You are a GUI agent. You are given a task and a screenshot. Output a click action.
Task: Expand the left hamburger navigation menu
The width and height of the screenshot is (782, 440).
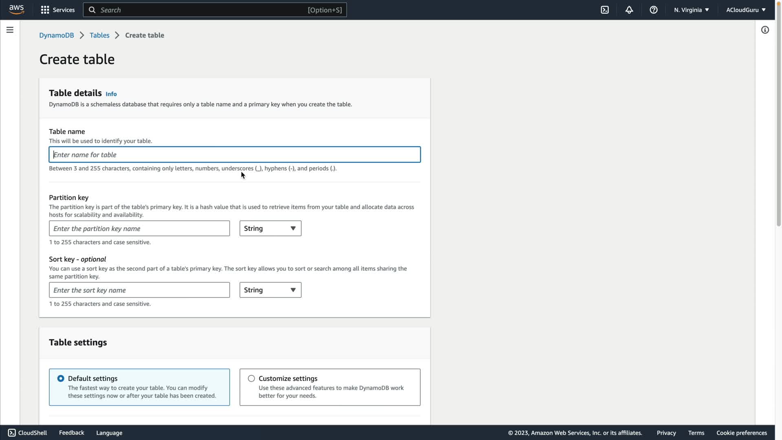10,30
